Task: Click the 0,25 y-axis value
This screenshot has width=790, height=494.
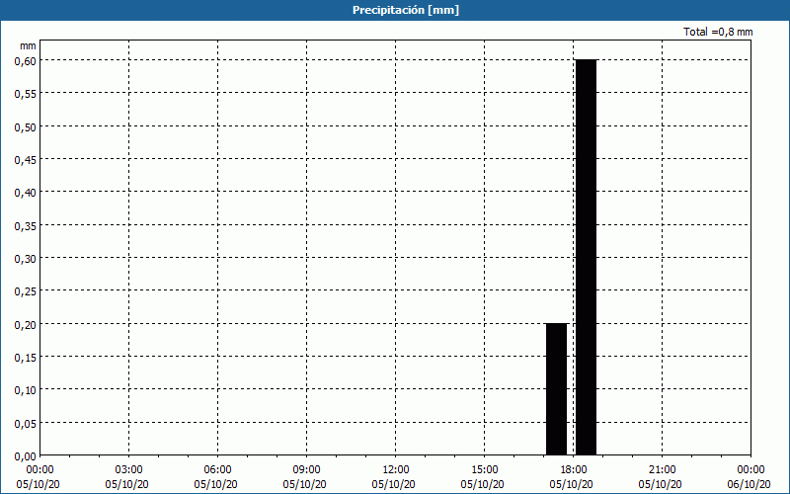Action: point(26,291)
